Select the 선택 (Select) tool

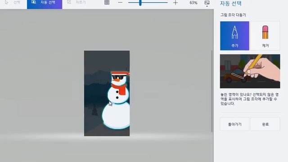point(13,3)
